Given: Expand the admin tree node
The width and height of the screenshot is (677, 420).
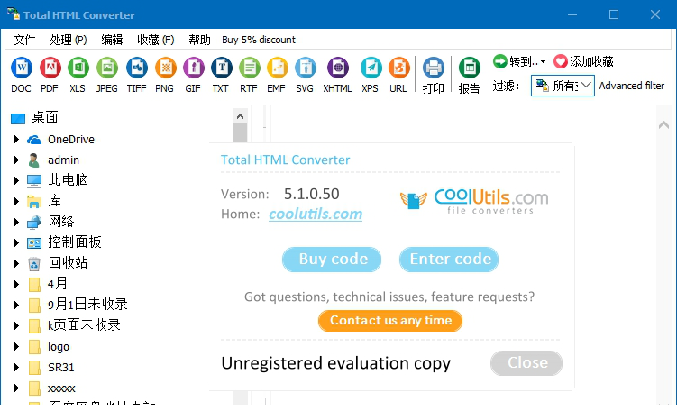Looking at the screenshot, I should tap(16, 160).
